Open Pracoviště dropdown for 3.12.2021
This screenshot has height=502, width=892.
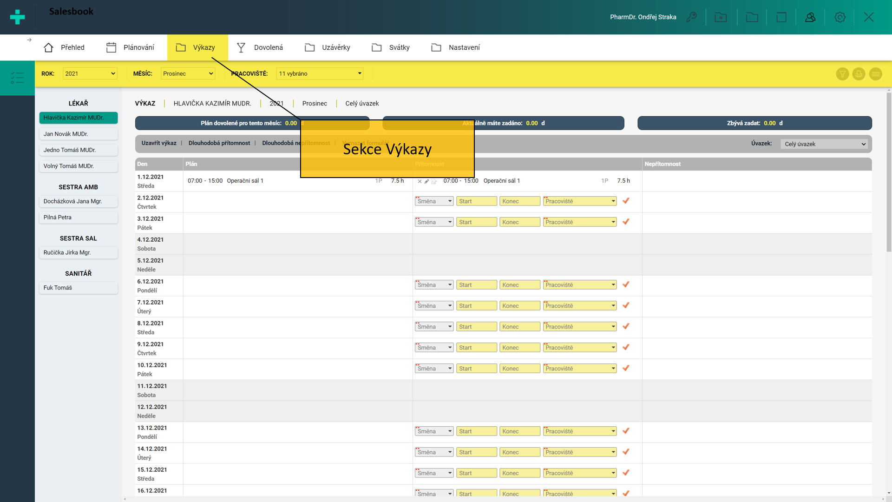[580, 222]
